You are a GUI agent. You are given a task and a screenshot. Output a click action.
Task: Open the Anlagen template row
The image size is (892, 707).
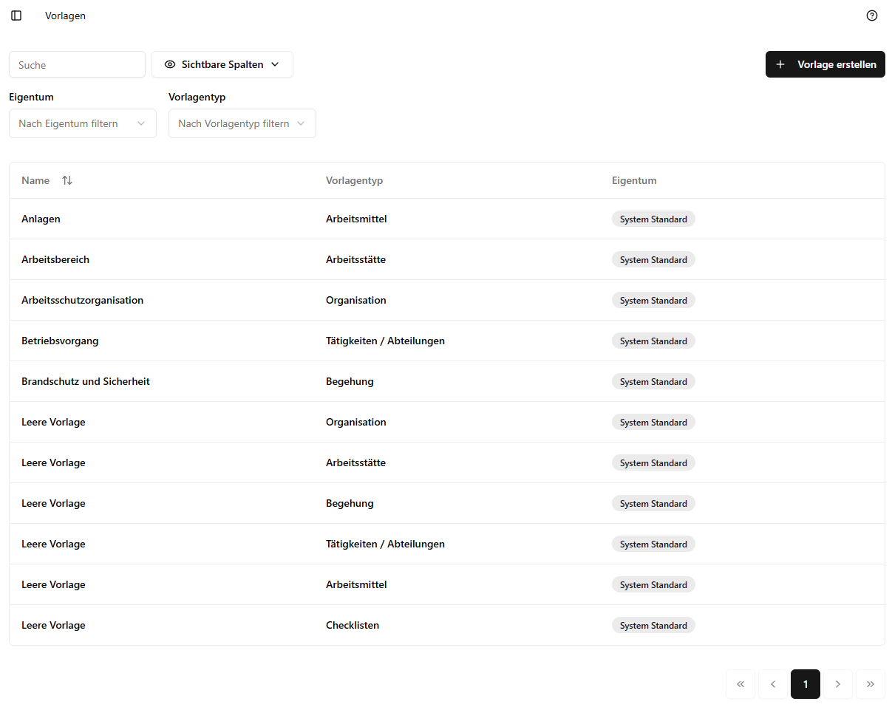pos(41,219)
